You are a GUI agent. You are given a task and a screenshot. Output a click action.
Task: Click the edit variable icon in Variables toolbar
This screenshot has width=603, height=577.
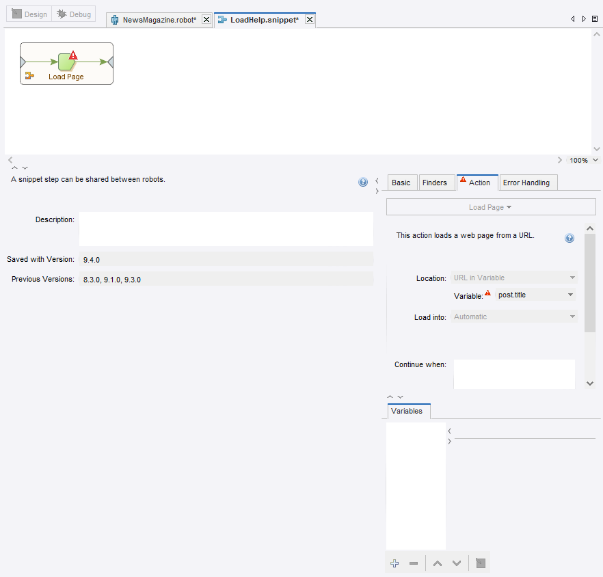(x=480, y=563)
